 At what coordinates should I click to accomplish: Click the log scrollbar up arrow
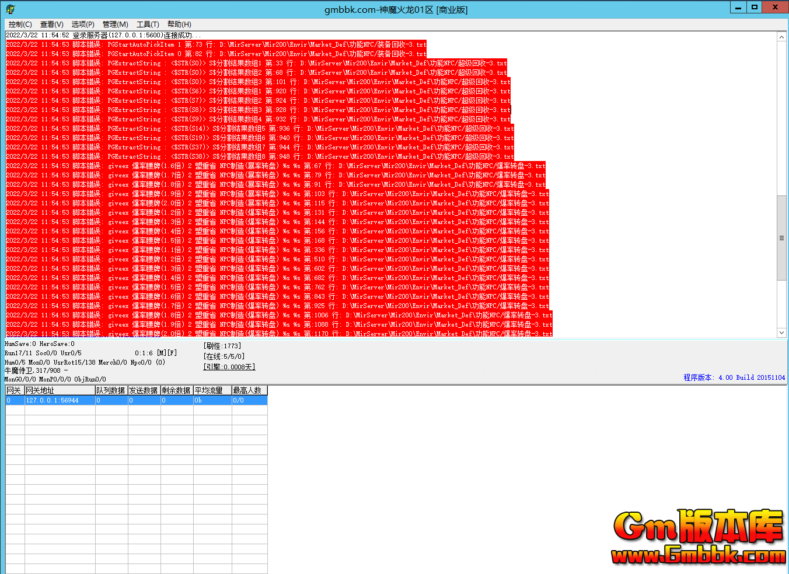tap(781, 37)
